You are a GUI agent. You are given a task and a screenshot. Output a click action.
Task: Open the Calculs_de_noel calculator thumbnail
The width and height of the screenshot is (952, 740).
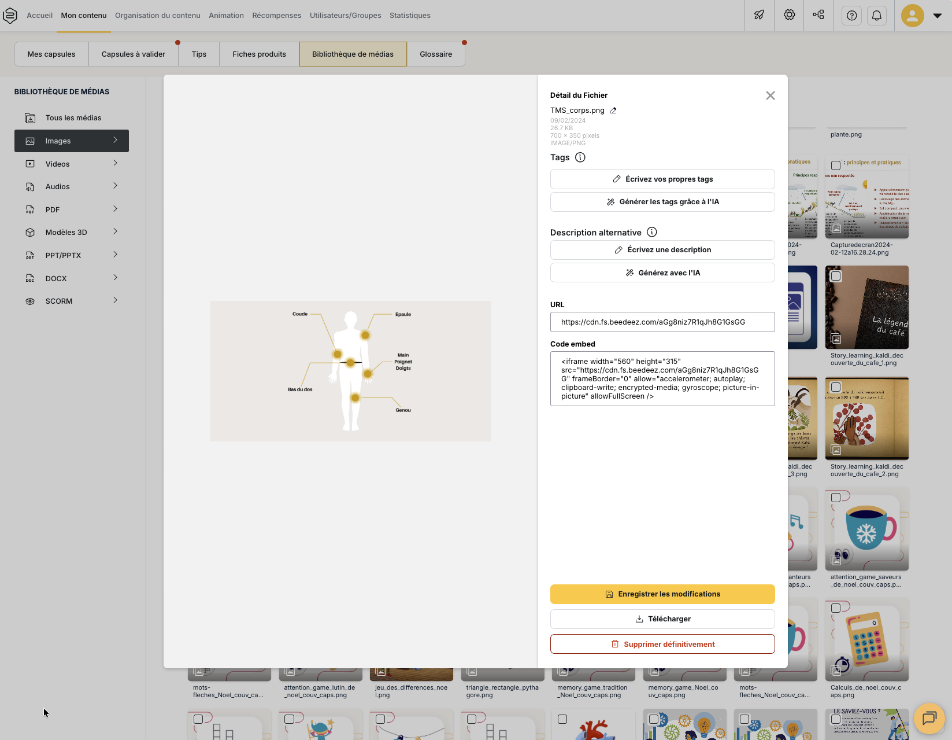[x=867, y=639]
